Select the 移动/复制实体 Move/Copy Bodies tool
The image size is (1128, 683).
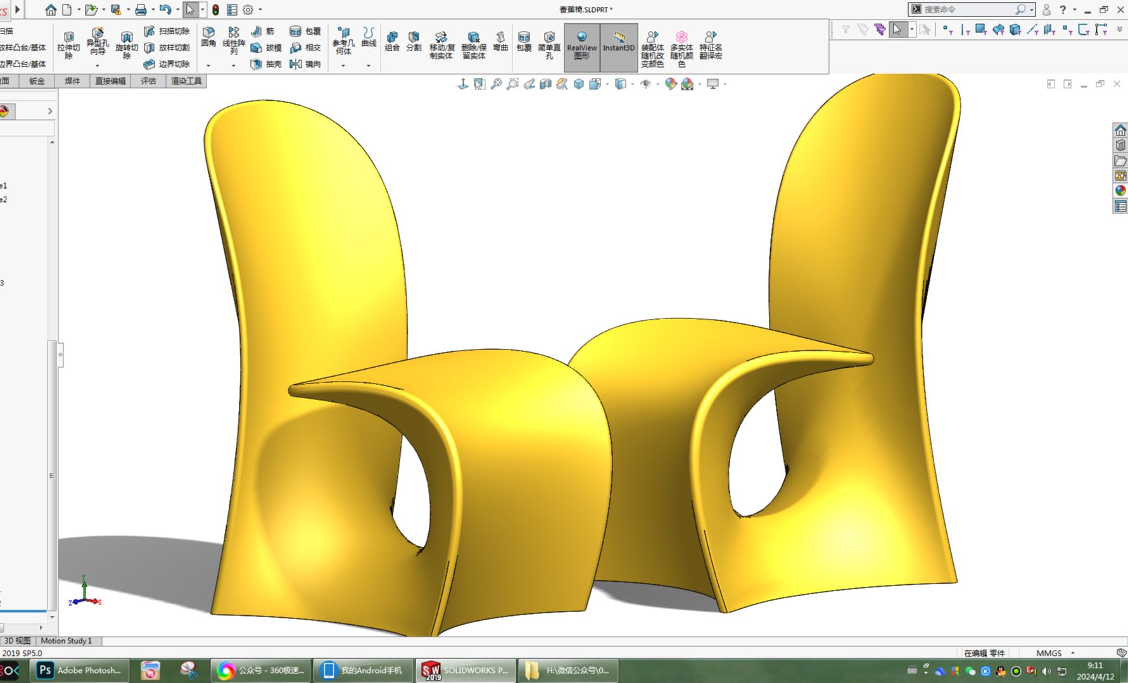[441, 45]
